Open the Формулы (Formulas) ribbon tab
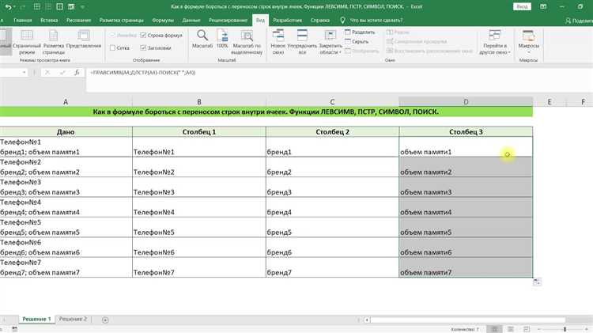This screenshot has height=333, width=593. pyautogui.click(x=163, y=20)
